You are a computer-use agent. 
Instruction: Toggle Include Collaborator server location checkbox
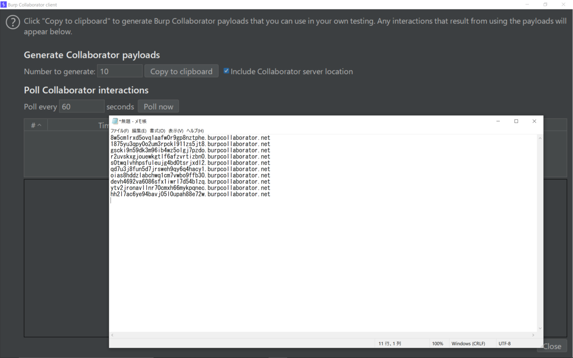[226, 71]
